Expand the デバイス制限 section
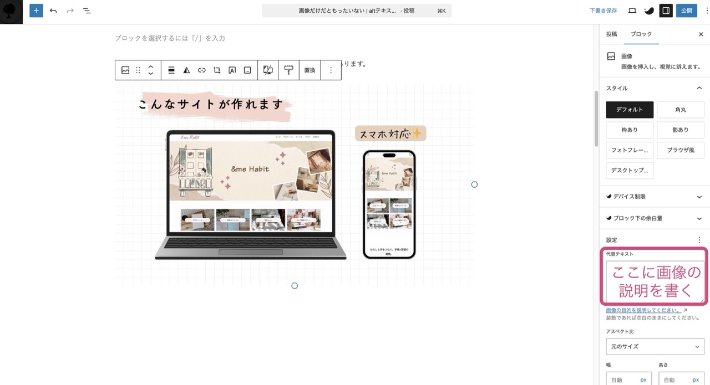 pyautogui.click(x=655, y=197)
